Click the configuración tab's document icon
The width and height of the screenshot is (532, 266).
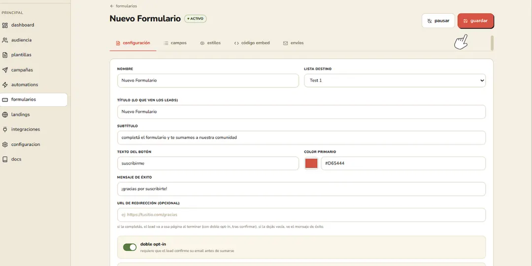[x=118, y=43]
